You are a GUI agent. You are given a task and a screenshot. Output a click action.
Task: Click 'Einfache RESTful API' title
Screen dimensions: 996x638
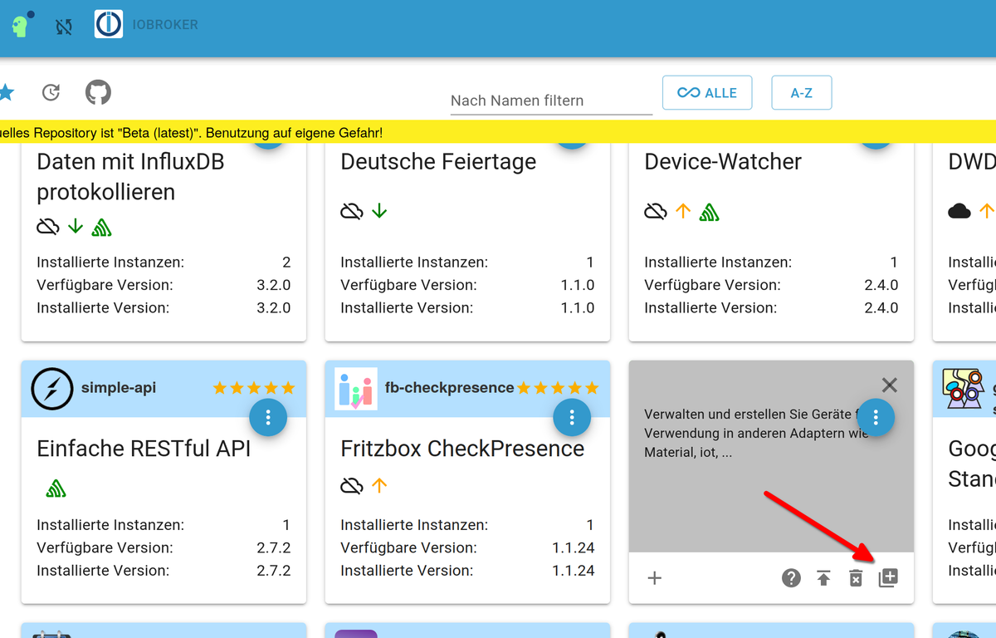point(144,449)
